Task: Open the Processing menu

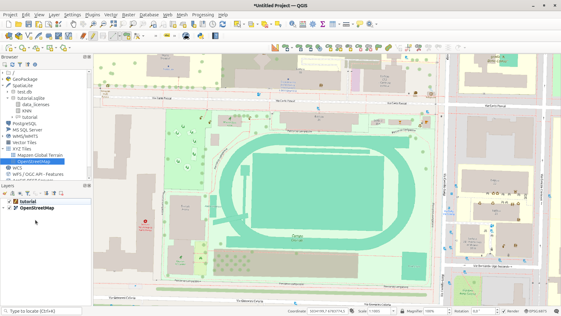Action: [203, 15]
